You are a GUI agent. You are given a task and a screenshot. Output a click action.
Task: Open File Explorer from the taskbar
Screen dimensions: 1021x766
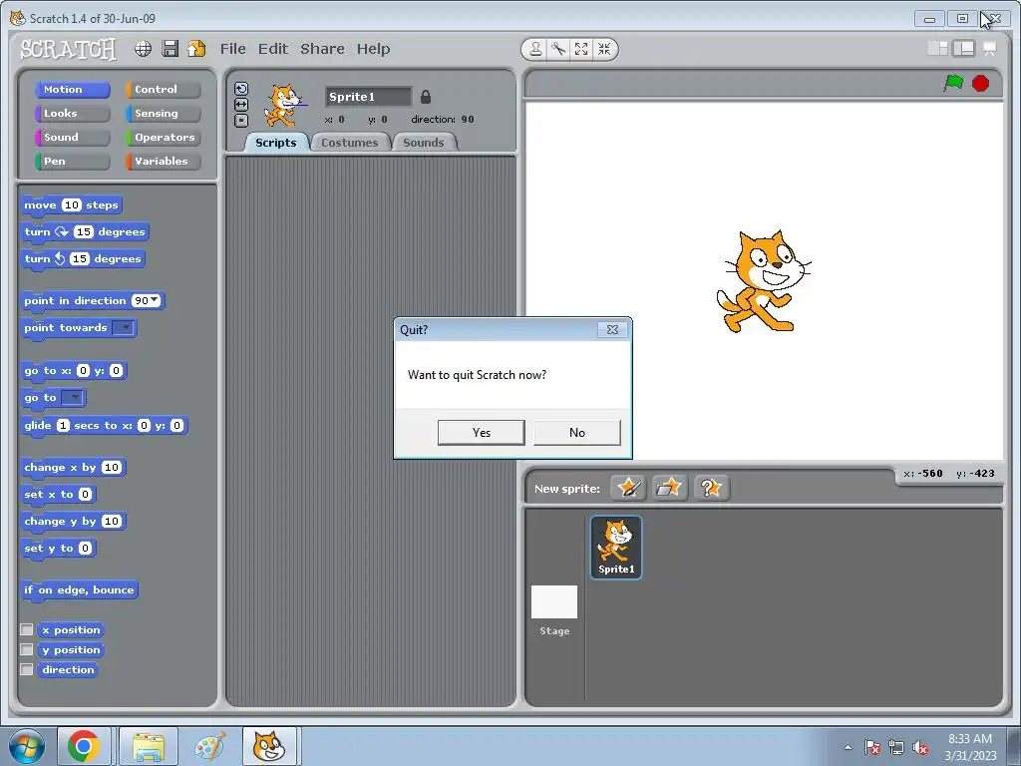tap(149, 746)
